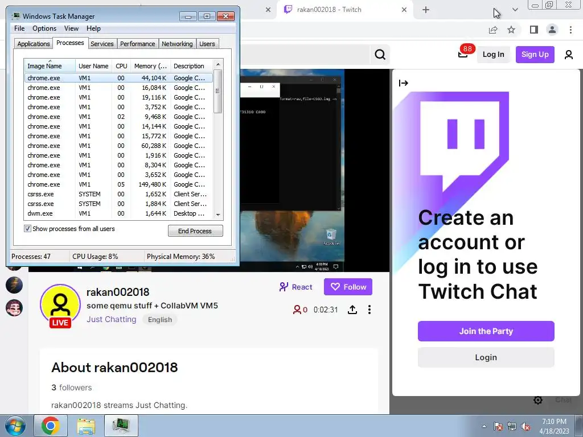Switch to the Services tab

[x=102, y=44]
